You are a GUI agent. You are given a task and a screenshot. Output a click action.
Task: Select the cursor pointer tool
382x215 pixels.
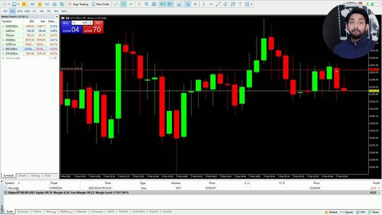pos(188,4)
